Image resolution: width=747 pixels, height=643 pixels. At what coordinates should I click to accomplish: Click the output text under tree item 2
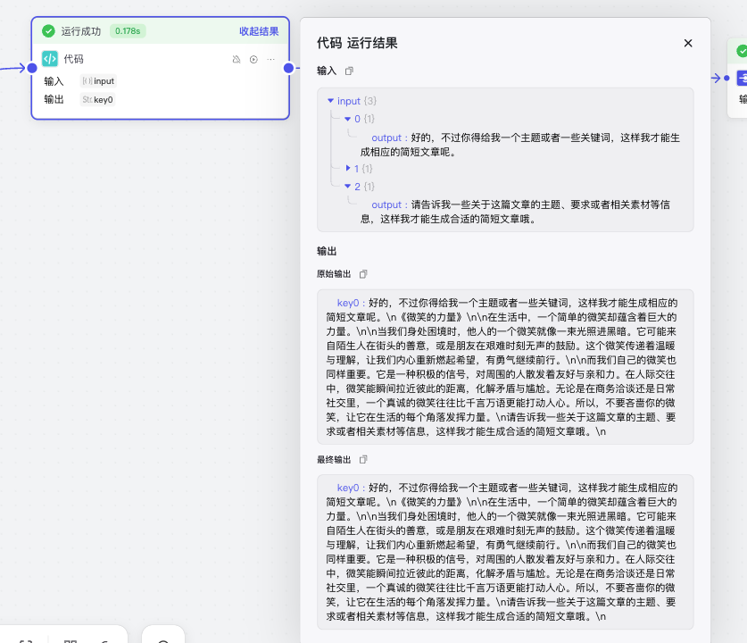[x=515, y=212]
